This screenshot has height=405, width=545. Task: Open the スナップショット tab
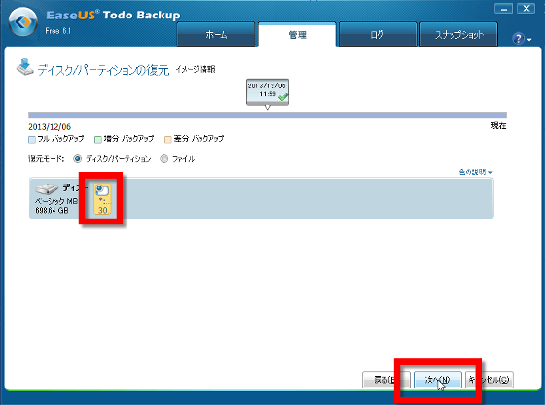[458, 34]
